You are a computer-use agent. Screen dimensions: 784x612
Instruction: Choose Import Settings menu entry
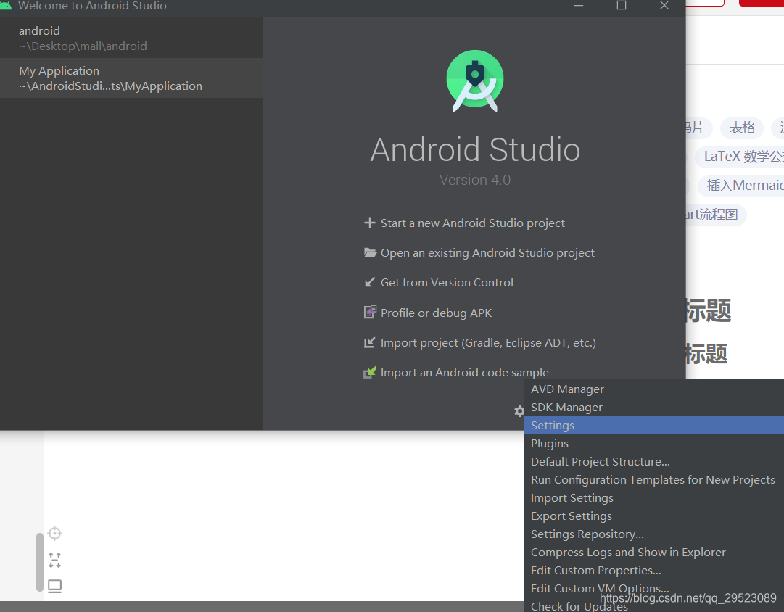(654, 498)
